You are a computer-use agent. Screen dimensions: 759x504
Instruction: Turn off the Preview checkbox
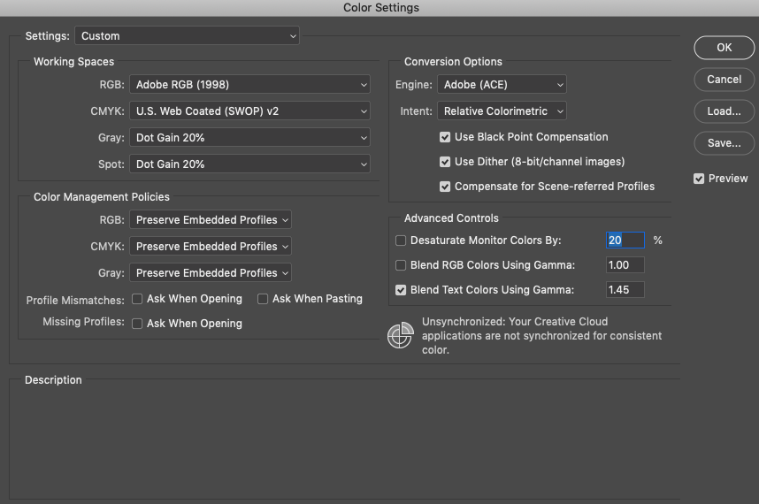click(700, 179)
